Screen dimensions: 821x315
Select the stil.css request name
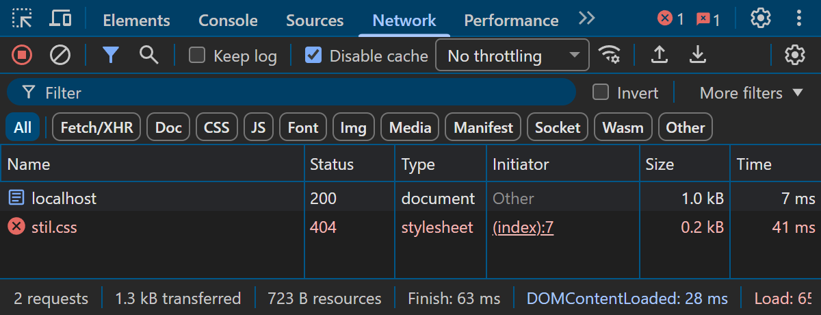(x=55, y=227)
